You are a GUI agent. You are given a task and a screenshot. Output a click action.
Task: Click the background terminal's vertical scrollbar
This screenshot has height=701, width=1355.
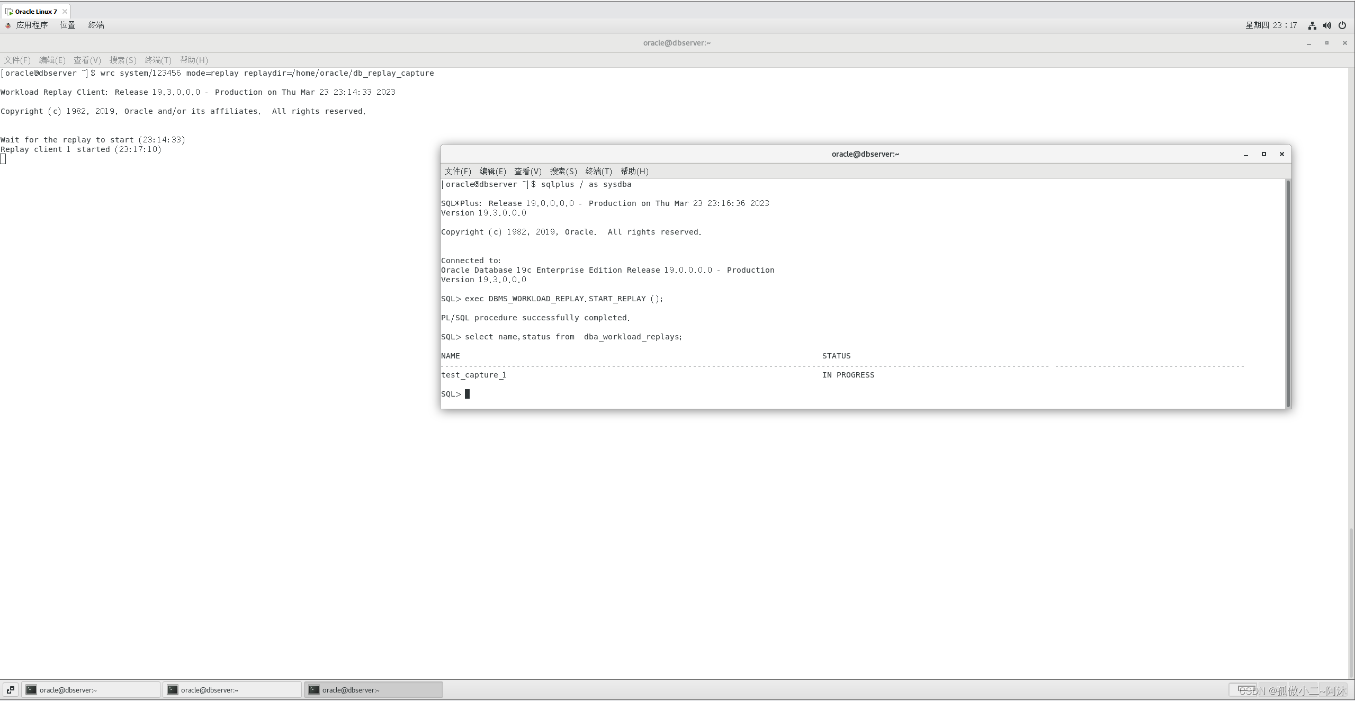tap(1351, 603)
